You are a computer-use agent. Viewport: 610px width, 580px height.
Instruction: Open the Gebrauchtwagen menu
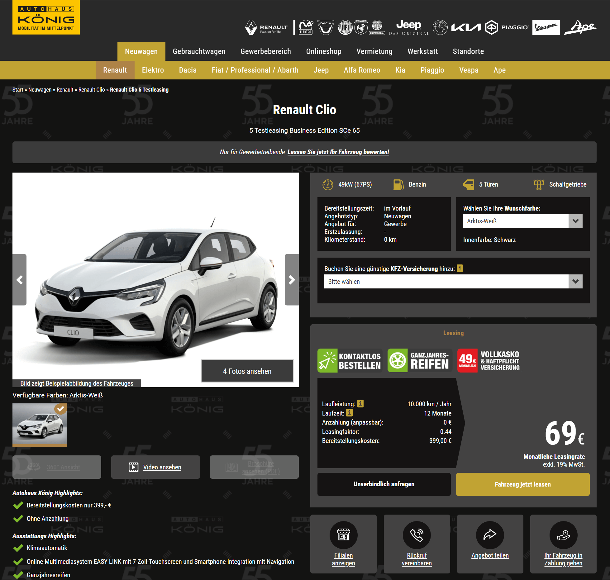click(x=199, y=51)
